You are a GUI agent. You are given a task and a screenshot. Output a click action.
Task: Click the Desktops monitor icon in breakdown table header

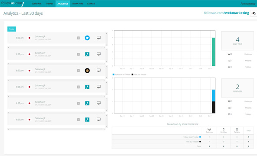point(209,129)
